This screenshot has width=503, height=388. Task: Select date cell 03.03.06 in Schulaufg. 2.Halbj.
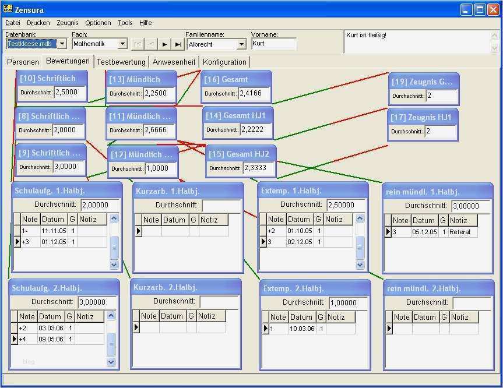[x=51, y=328]
